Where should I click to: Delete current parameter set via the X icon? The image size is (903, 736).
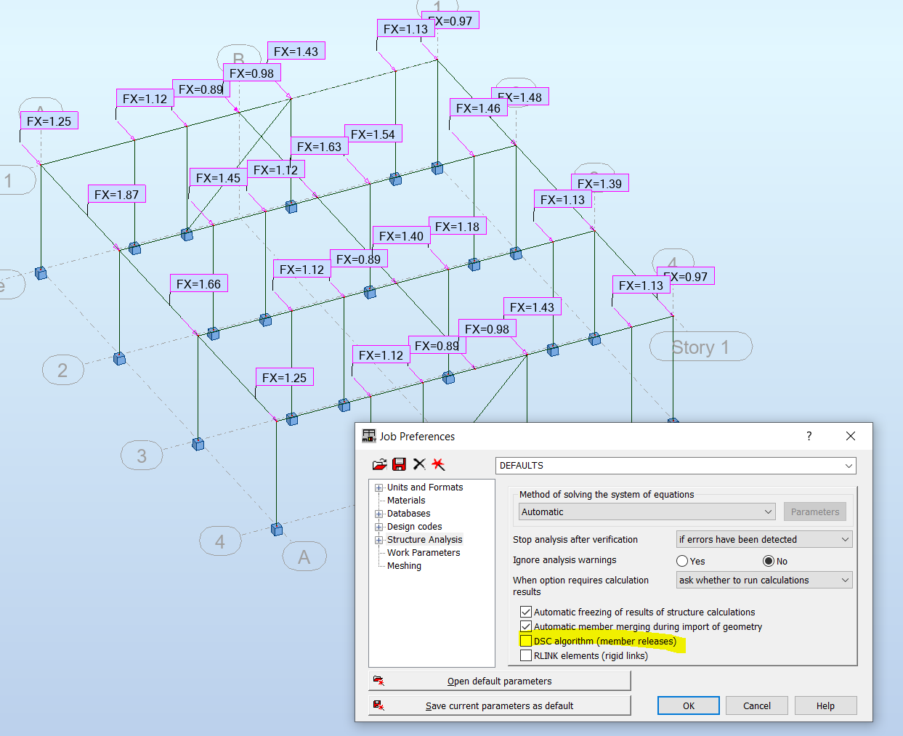[x=419, y=464]
